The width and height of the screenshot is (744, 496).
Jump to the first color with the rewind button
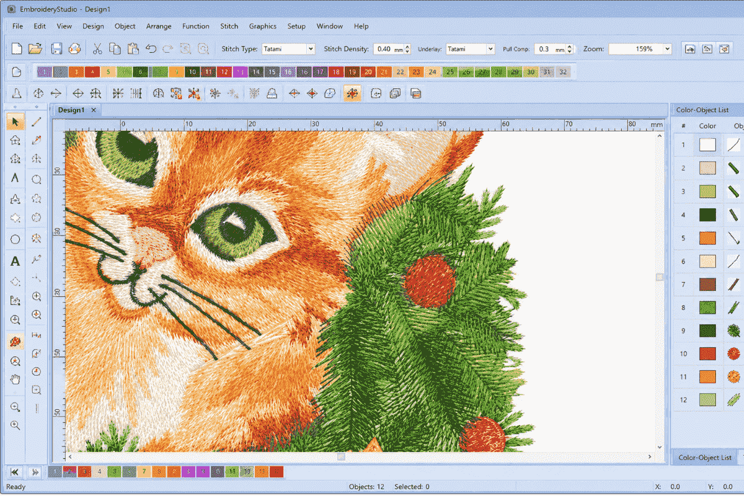point(15,472)
